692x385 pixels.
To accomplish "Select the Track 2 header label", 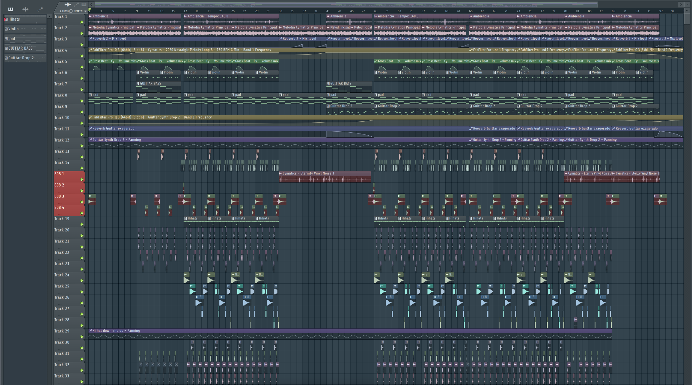I will click(61, 28).
